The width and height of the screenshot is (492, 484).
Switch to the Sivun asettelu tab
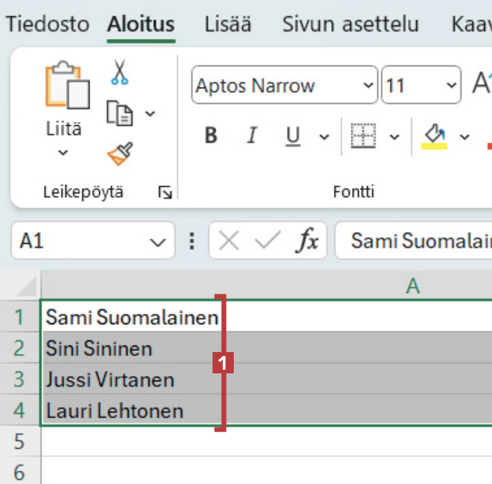click(x=350, y=24)
